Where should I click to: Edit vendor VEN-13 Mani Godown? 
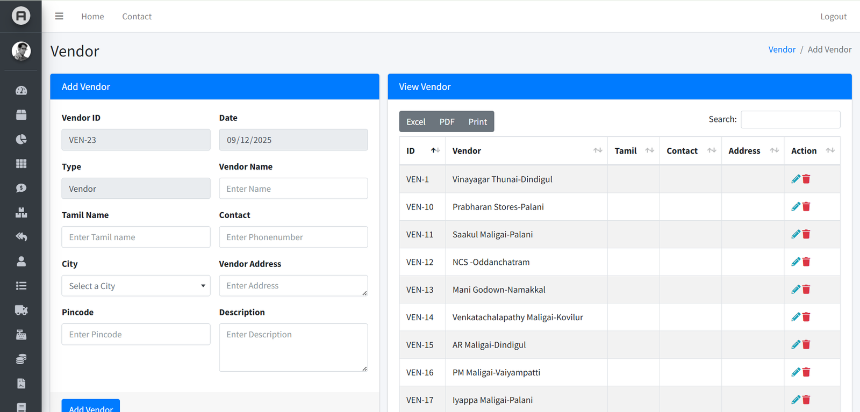pos(796,290)
